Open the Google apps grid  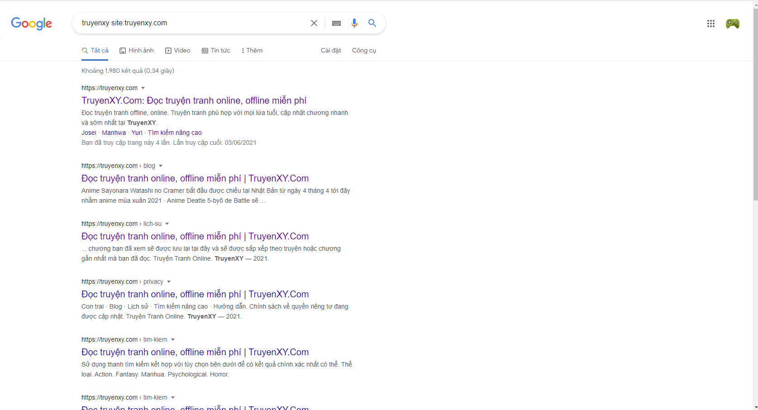711,24
